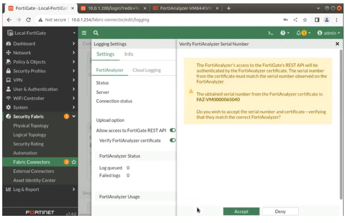Viewport: 345px width, 223px height.
Task: Click the browser address bar URL
Action: 110,20
